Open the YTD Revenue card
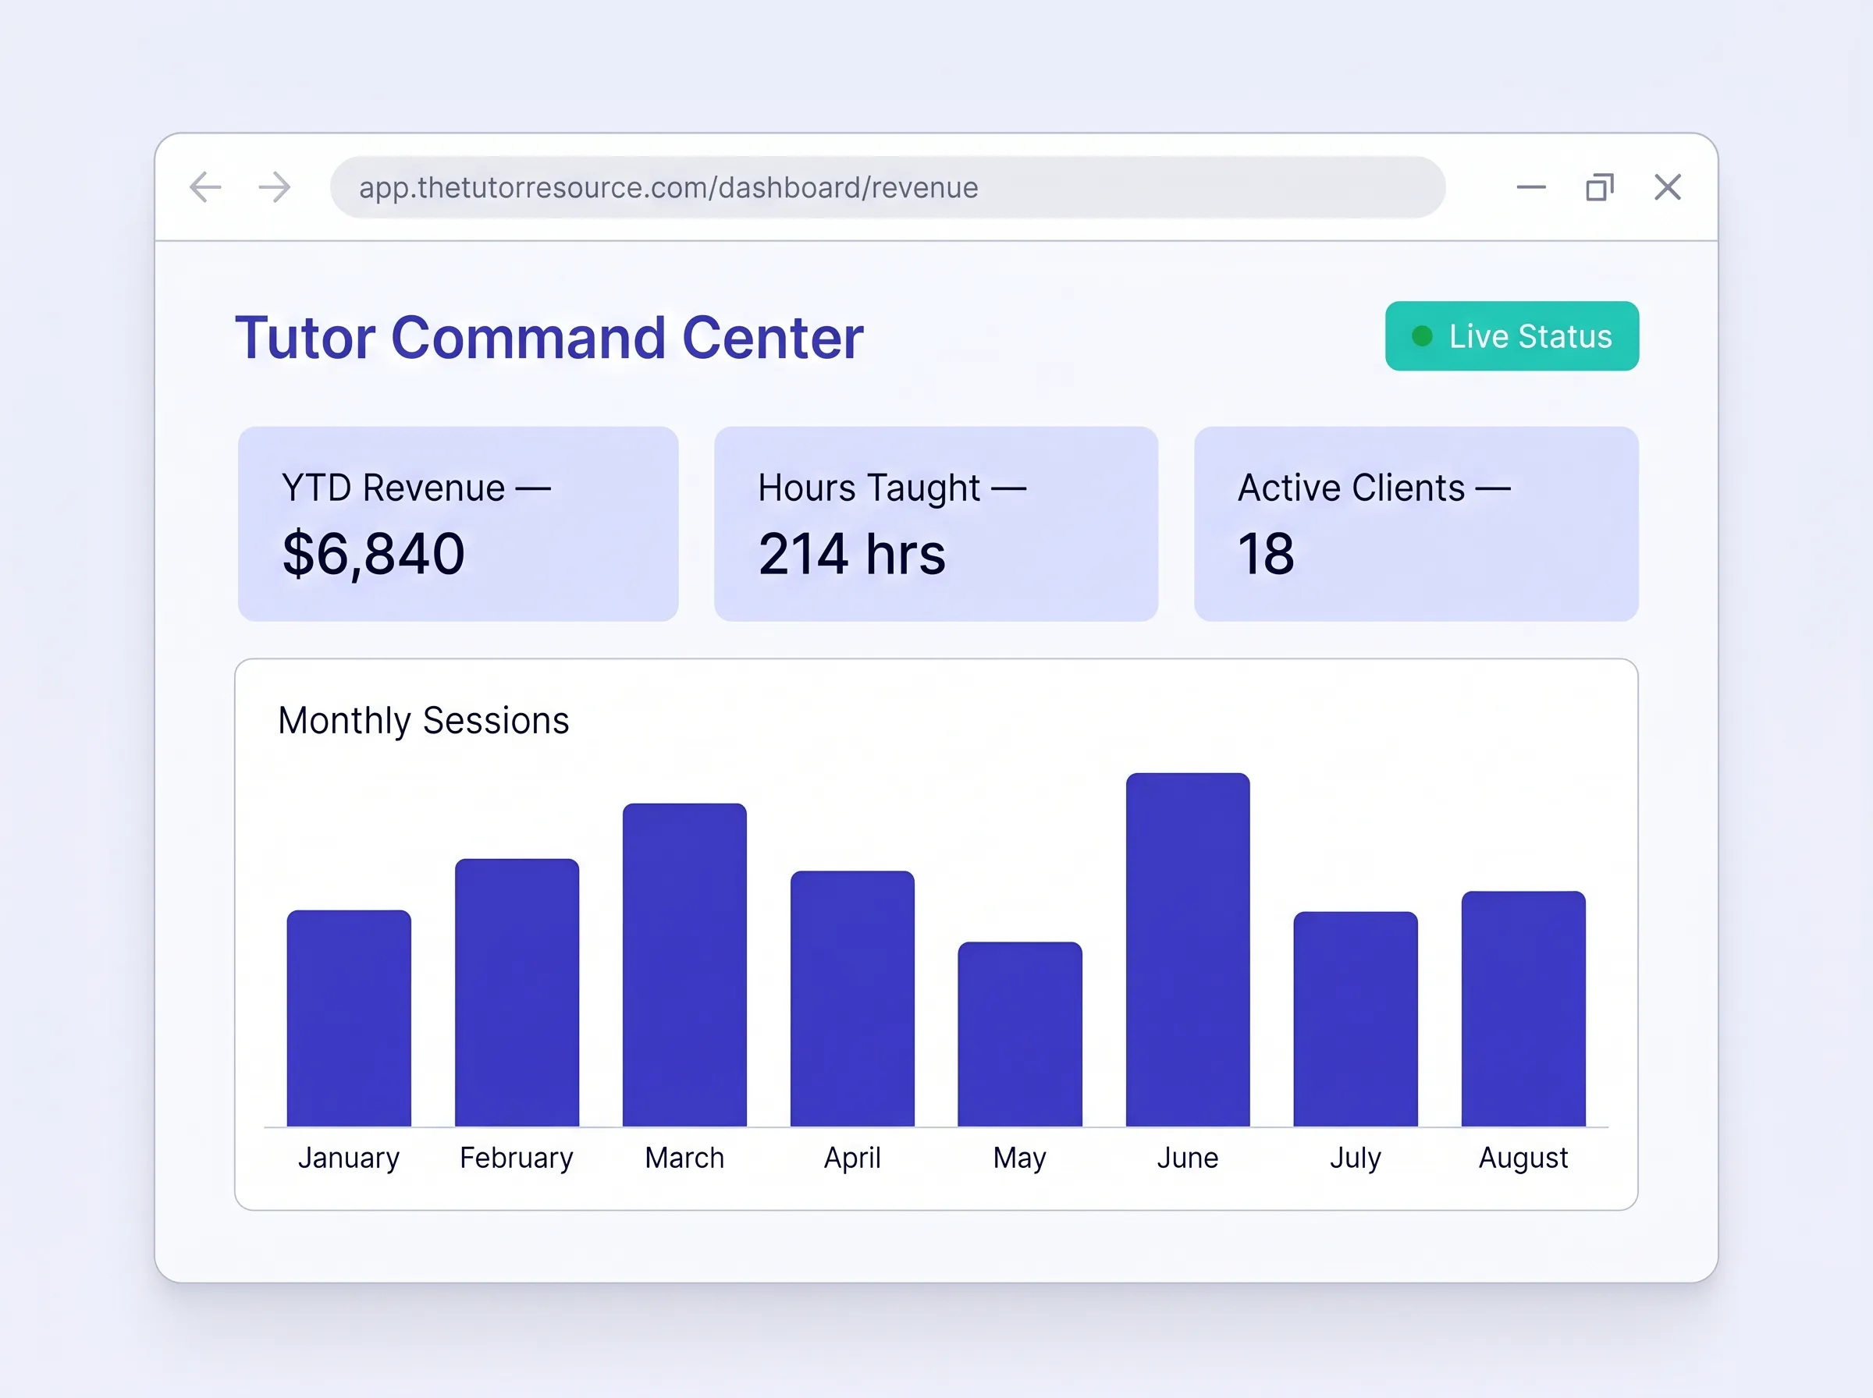The width and height of the screenshot is (1873, 1398). (458, 523)
